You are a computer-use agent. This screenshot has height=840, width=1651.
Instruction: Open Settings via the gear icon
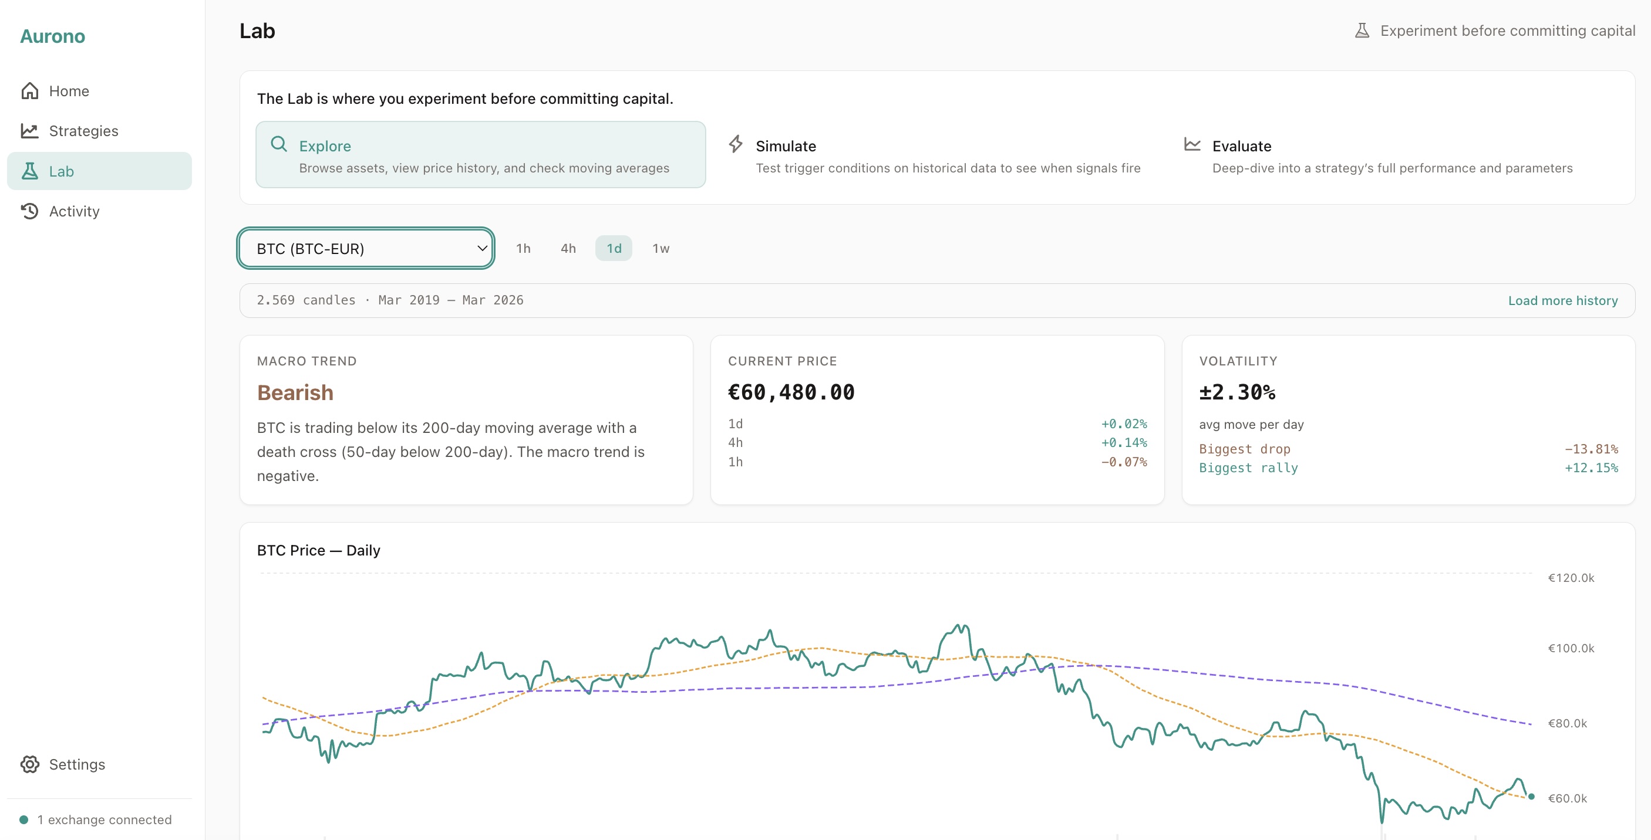pyautogui.click(x=30, y=764)
